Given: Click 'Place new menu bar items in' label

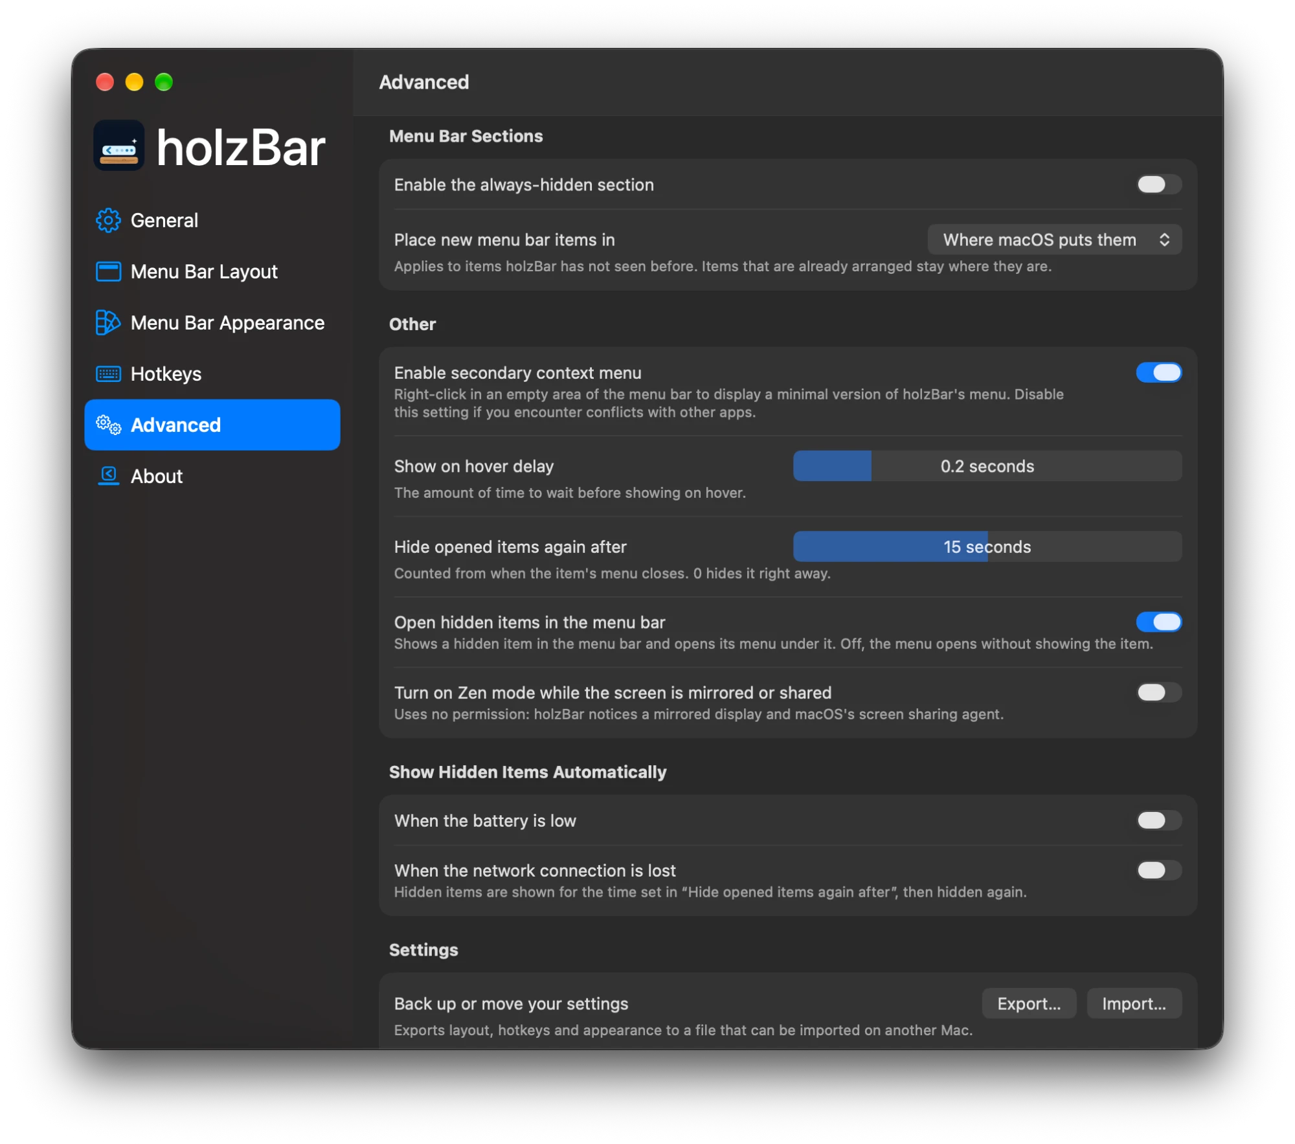Looking at the screenshot, I should point(504,240).
